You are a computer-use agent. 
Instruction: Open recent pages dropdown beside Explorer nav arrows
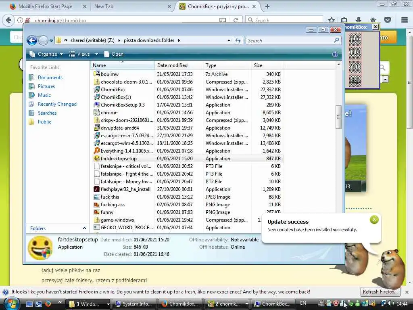[51, 41]
